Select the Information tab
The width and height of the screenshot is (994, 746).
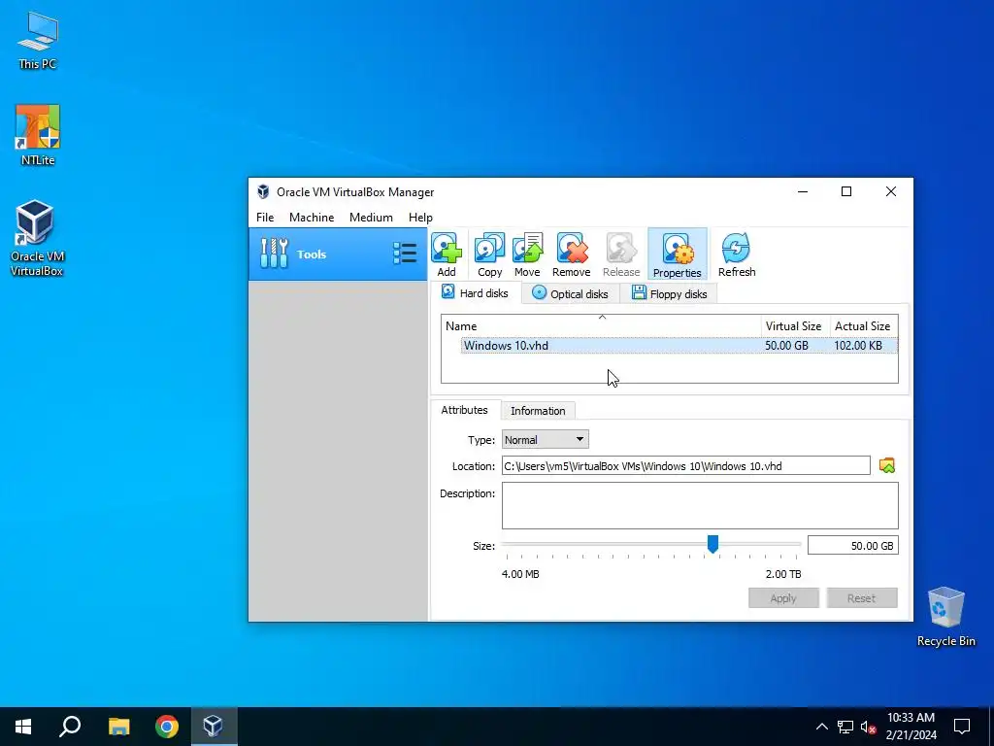point(538,411)
